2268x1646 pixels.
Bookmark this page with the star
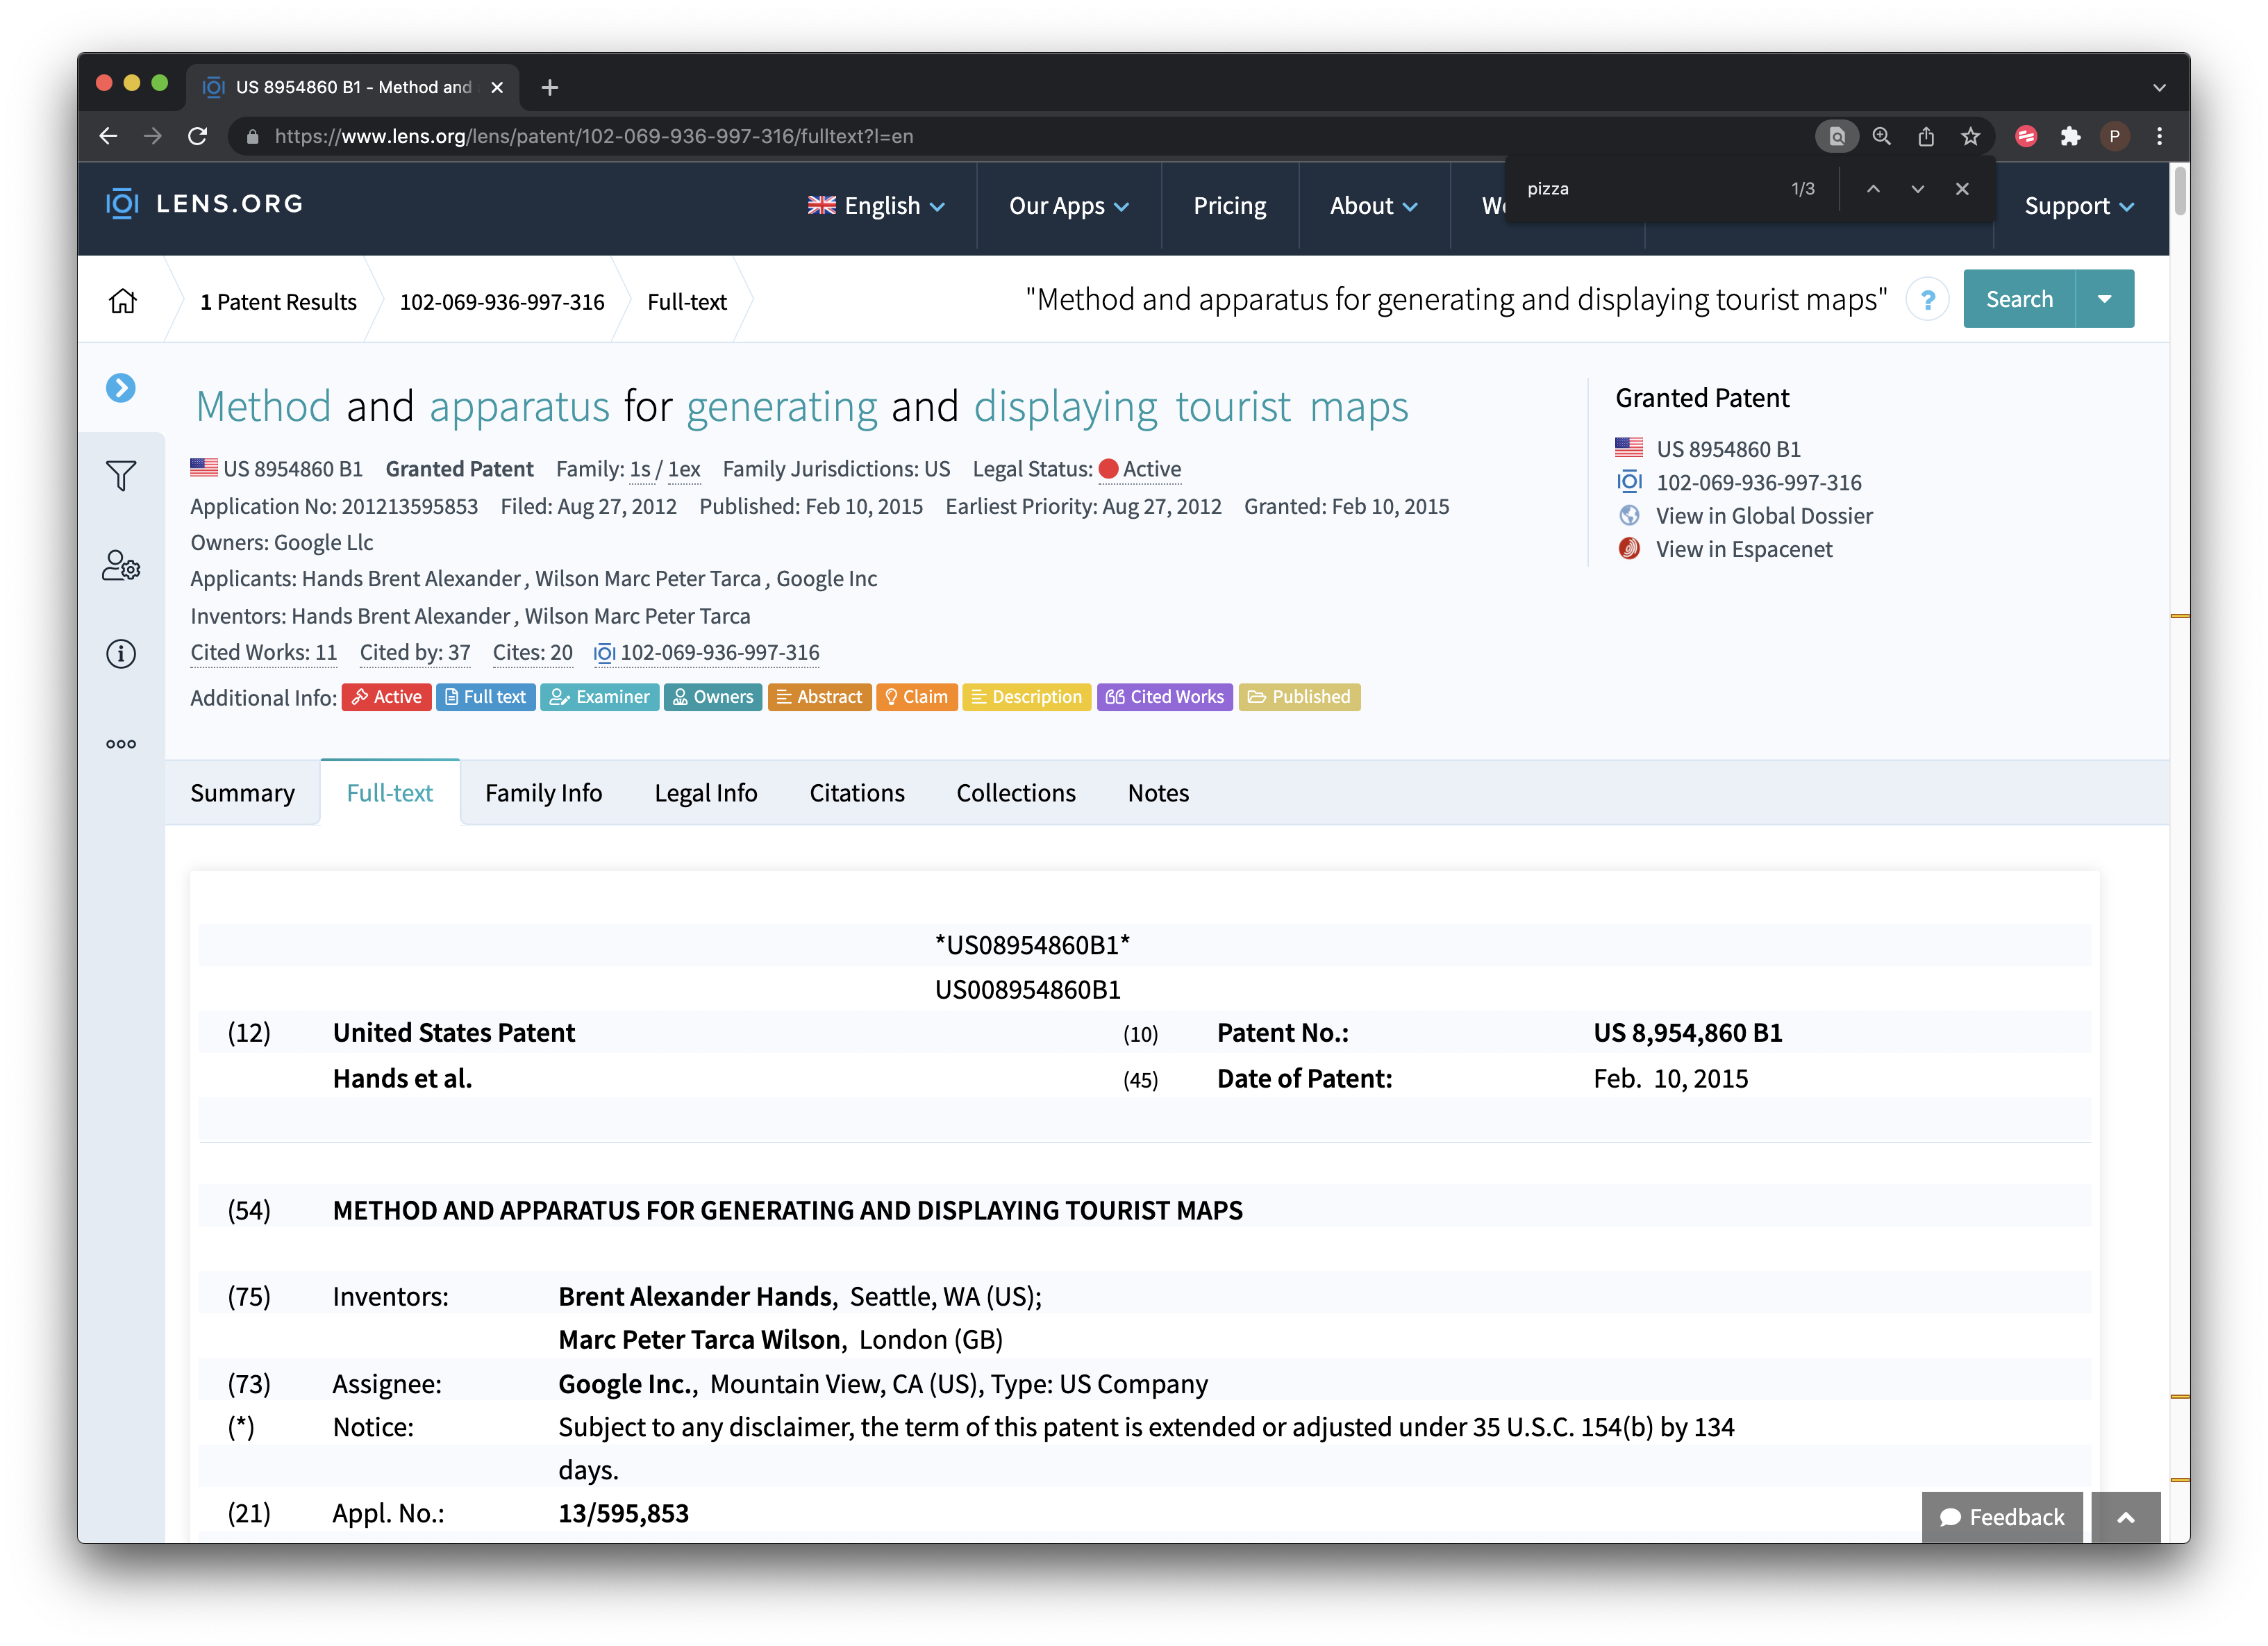pyautogui.click(x=1970, y=136)
